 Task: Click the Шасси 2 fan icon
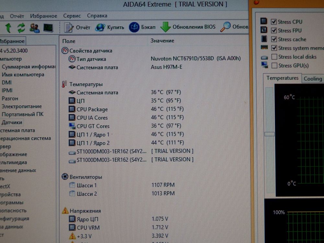pos(72,194)
